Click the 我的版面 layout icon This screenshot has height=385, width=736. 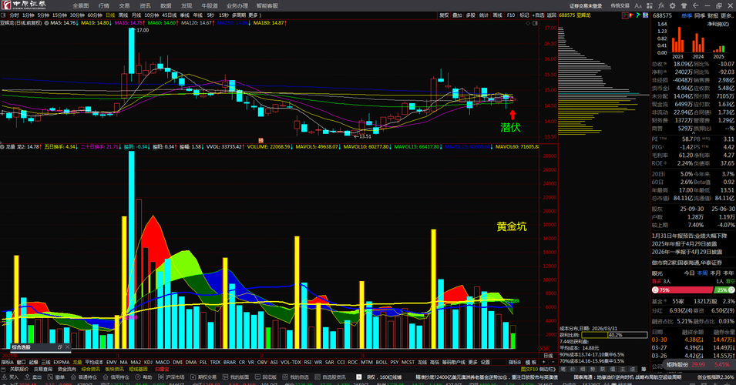pos(225,377)
